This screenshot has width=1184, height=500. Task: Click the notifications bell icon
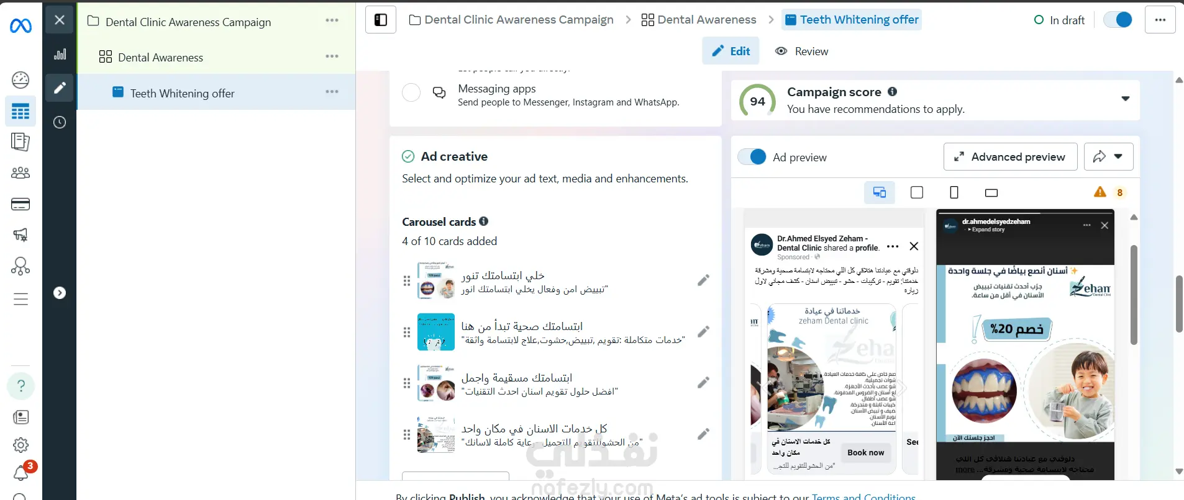click(x=20, y=473)
